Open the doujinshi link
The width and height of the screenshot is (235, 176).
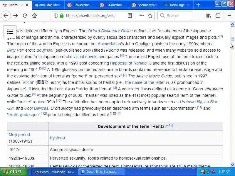tap(45, 50)
